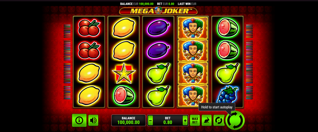Click the bottom balance display
Image resolution: width=318 pixels, height=132 pixels.
click(x=128, y=120)
